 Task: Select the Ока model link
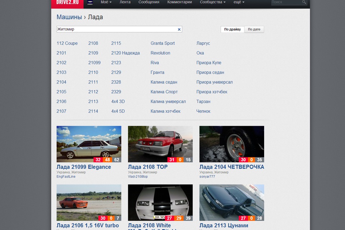pos(200,53)
